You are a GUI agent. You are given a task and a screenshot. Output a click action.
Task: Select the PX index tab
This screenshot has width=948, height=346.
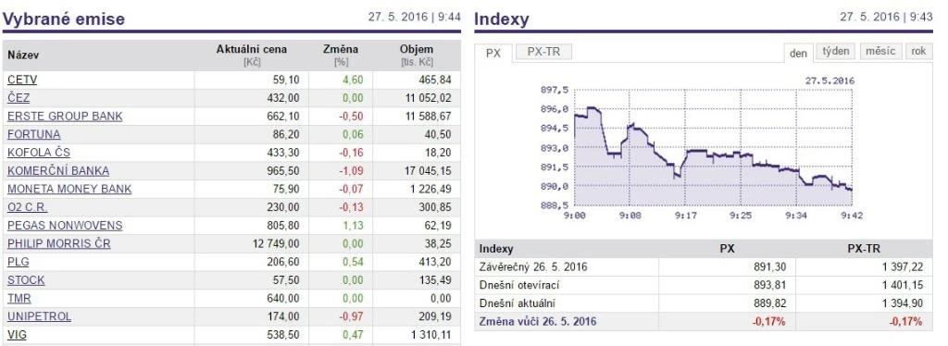(493, 53)
